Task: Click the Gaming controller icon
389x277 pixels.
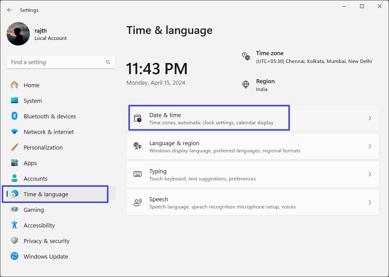Action: click(15, 210)
